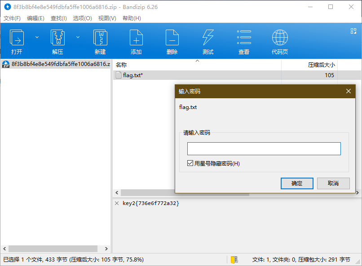Viewport: 362px width, 266px height.
Task: Click the comment text key2{736e6f772a32}
Action: tap(151, 203)
